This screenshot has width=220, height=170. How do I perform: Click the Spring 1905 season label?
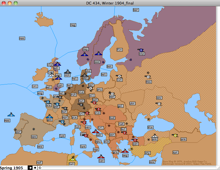point(11,168)
